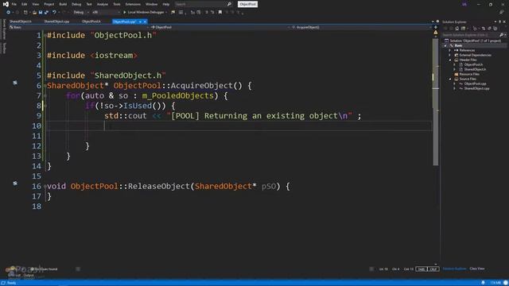Switch to SharedObject.cpp tab
This screenshot has width=509, height=286.
tap(56, 21)
